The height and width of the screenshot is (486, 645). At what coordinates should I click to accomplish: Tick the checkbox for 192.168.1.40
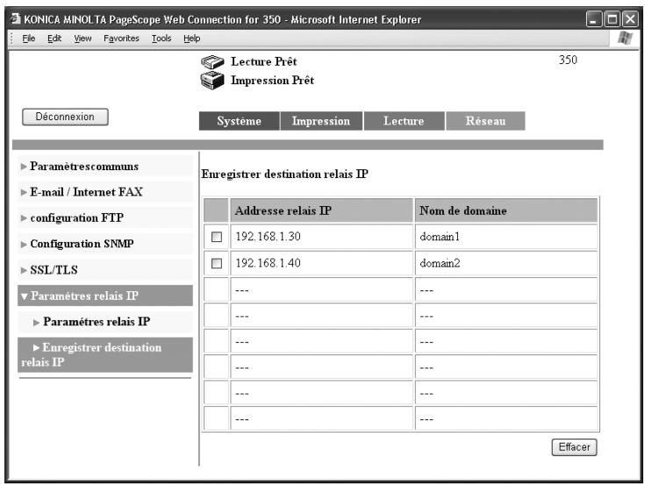pos(217,263)
